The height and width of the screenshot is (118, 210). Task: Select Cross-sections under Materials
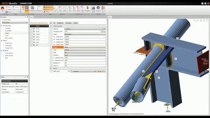9,53
